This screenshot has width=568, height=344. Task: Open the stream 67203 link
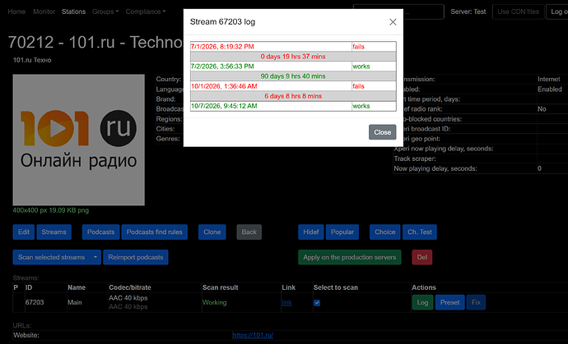point(286,303)
